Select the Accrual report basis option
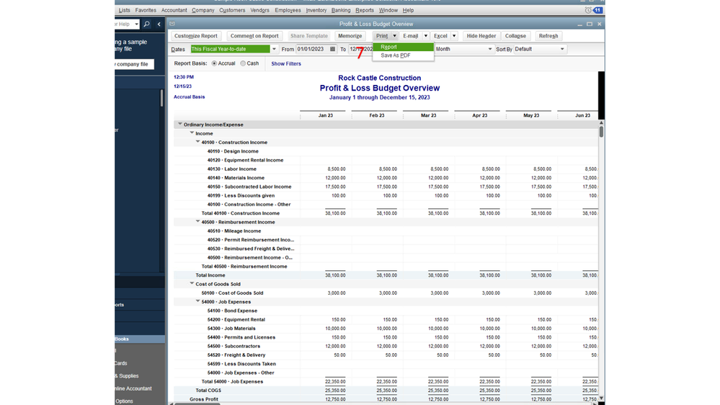Screen dimensions: 720x405 point(214,63)
